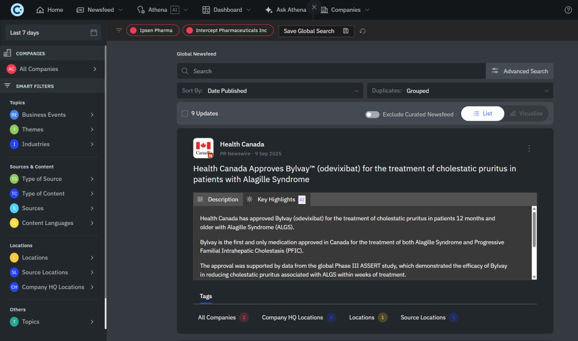Click the Industries I icon
Screen dimensions: 578x341
pos(14,144)
